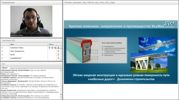Click the rail-string cross-section diagram on the slide
179x100 pixels.
tap(96, 50)
